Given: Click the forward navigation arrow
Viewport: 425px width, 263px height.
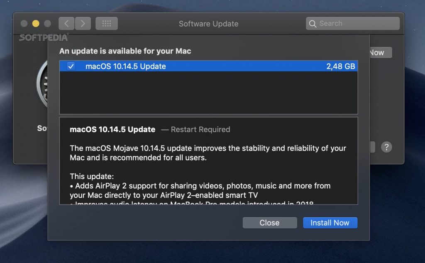Looking at the screenshot, I should 83,24.
